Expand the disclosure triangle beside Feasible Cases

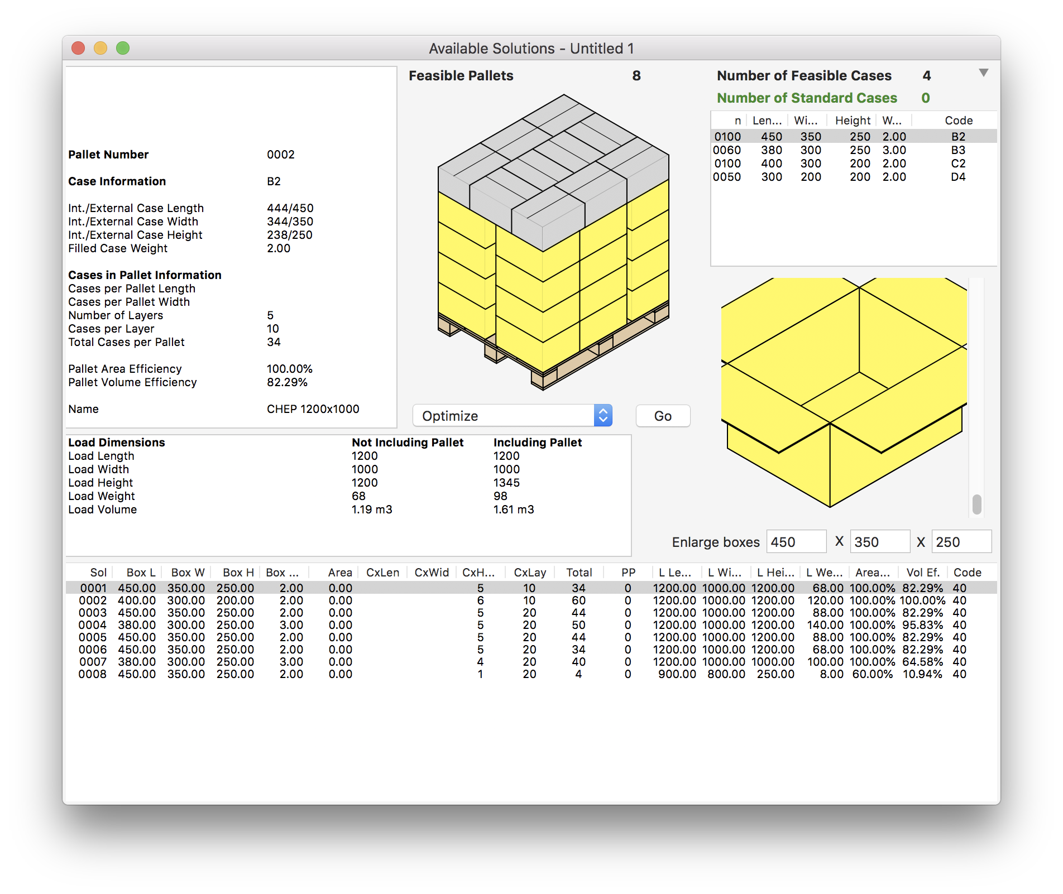click(984, 73)
